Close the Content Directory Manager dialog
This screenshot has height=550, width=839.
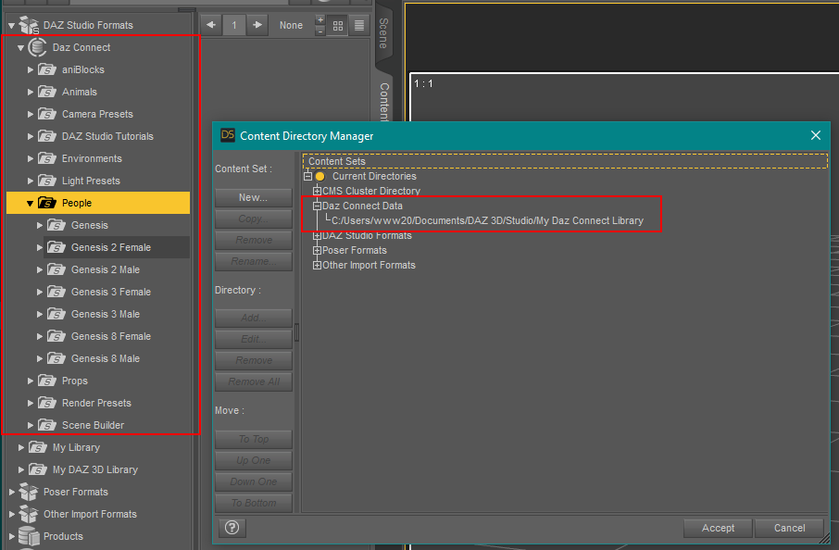816,135
